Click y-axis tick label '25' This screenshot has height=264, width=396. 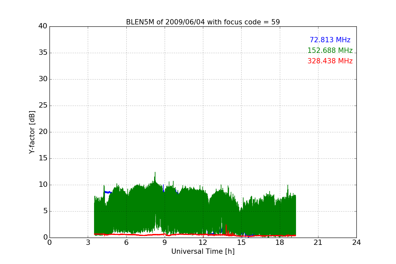[43, 106]
